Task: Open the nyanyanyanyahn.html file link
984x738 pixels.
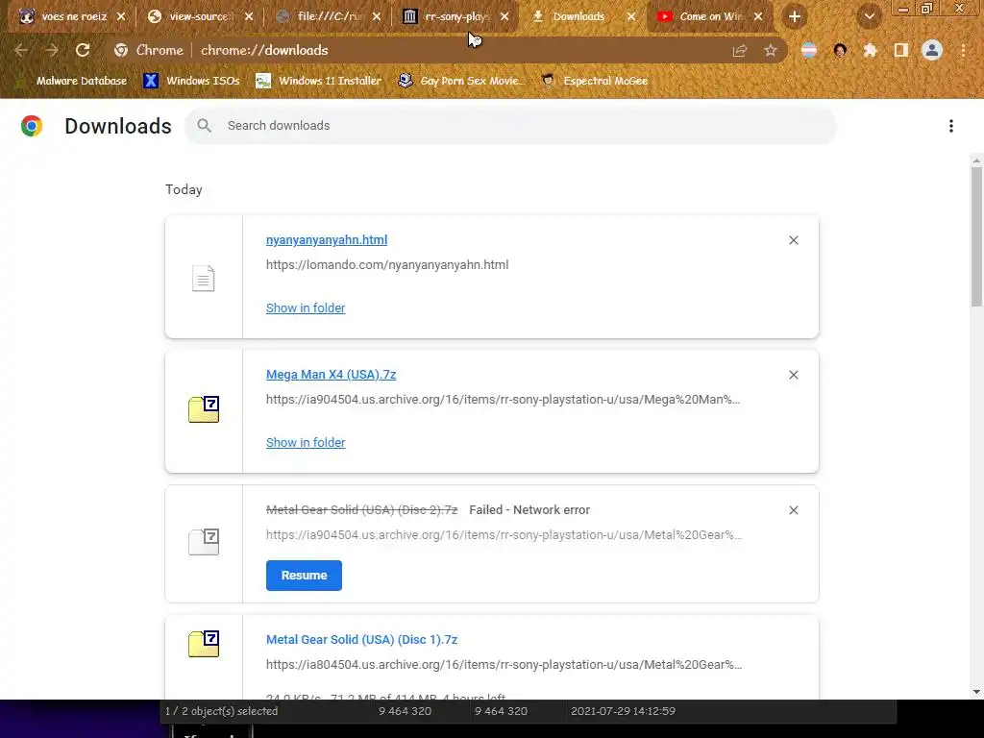Action: tap(327, 239)
